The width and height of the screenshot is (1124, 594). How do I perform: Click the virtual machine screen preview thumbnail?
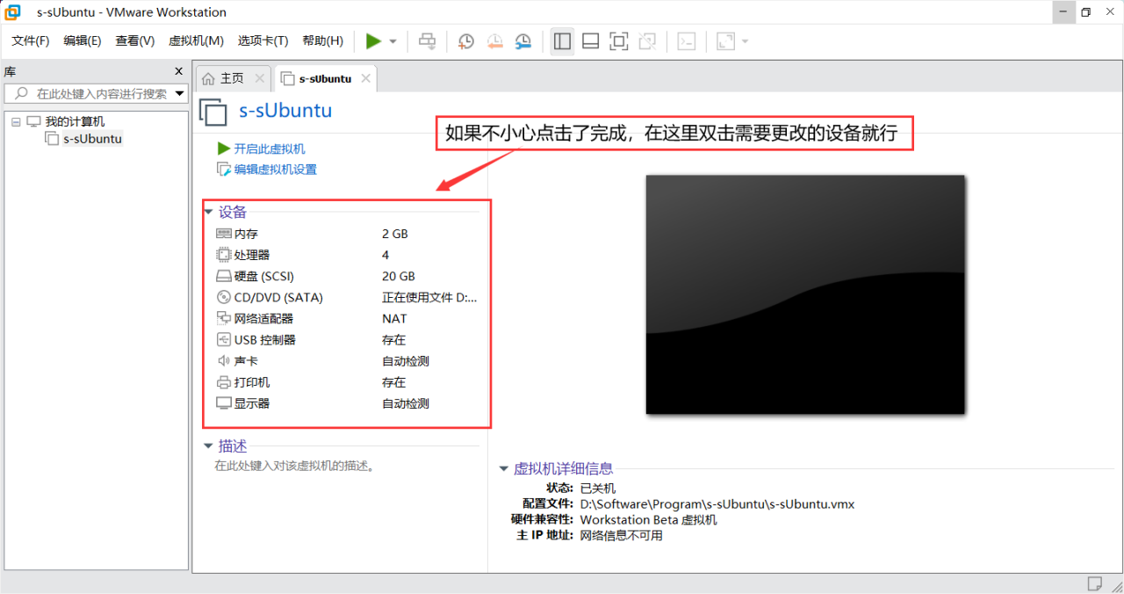[x=805, y=293]
